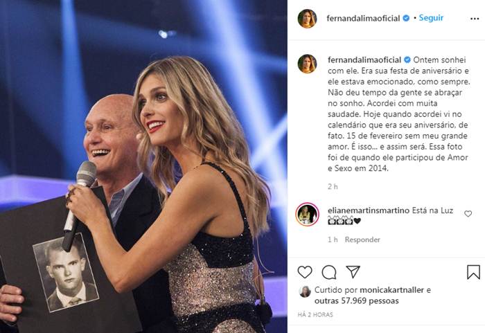
Task: Click the post photo of the presenters
Action: click(x=143, y=166)
